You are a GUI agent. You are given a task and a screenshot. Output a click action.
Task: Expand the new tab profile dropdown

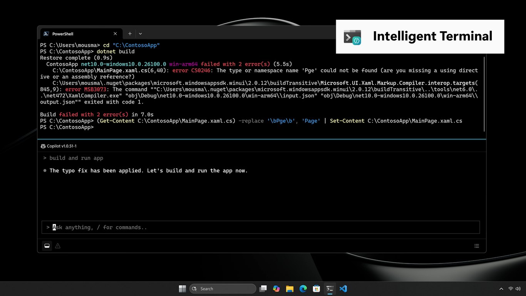click(x=140, y=34)
